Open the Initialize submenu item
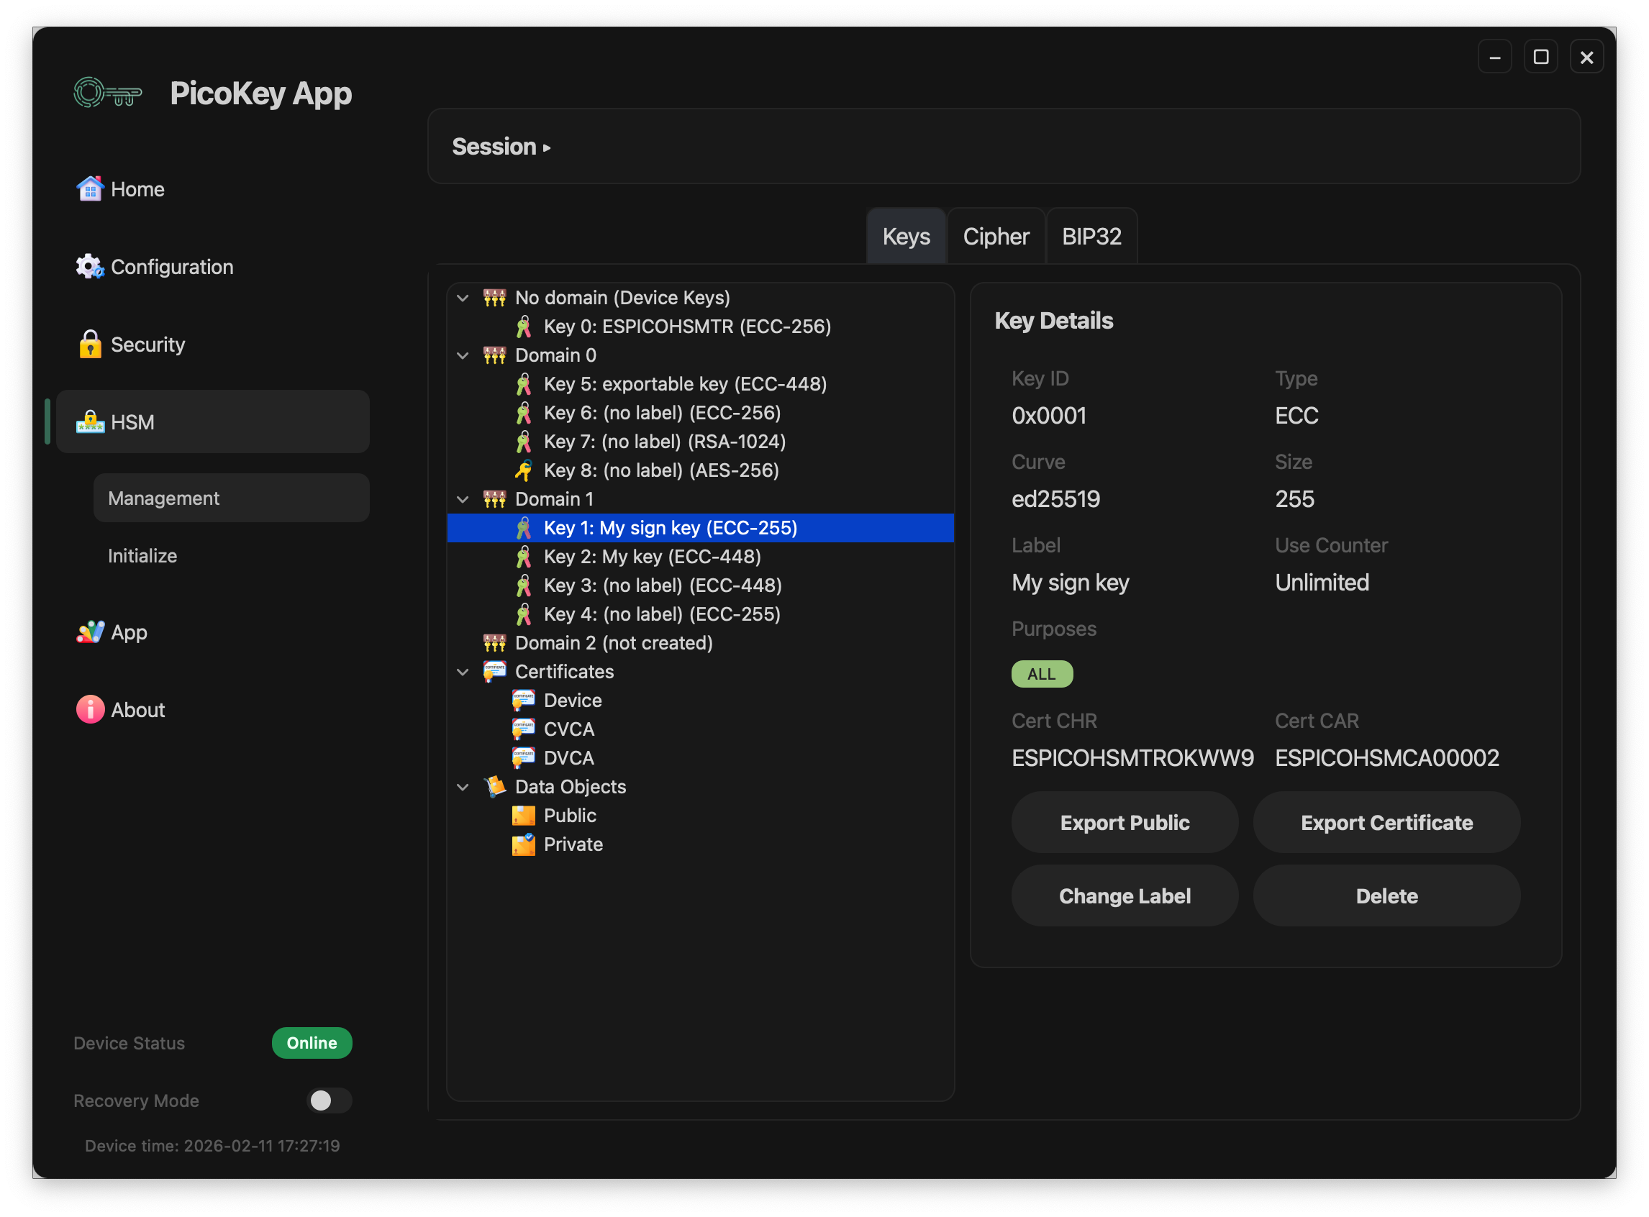1649x1217 pixels. point(142,555)
